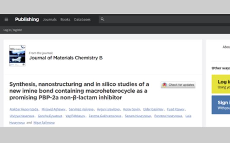The width and height of the screenshot is (230, 143).
Task: Open Journal of Materials Chemistry B link
Action: (x=66, y=58)
